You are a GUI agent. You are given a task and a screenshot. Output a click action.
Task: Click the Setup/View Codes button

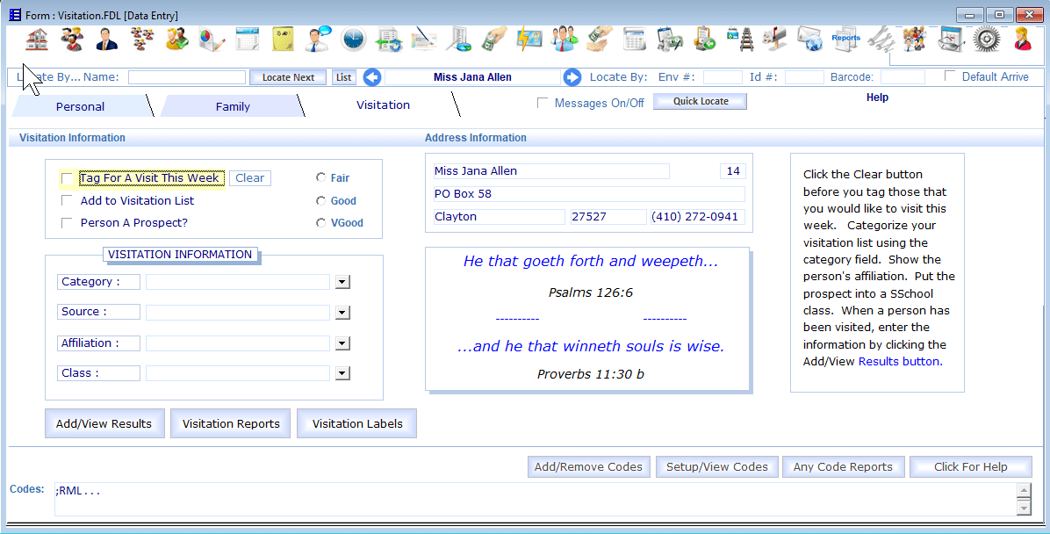(x=716, y=467)
